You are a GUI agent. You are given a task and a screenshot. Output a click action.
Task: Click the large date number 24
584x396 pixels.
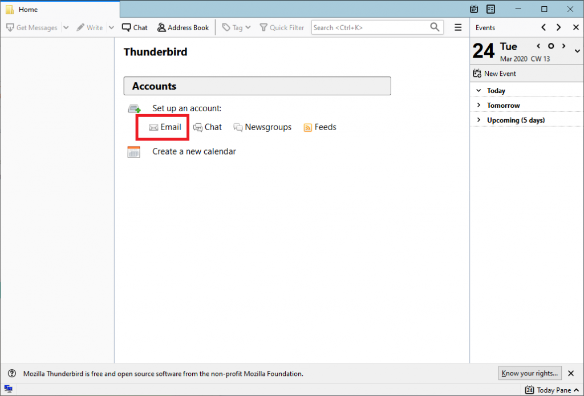484,51
